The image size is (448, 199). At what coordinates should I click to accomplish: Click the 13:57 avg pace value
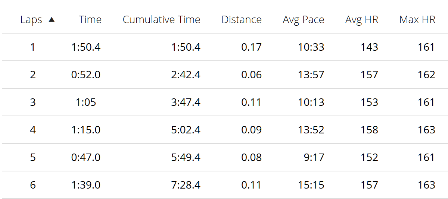[x=311, y=75]
